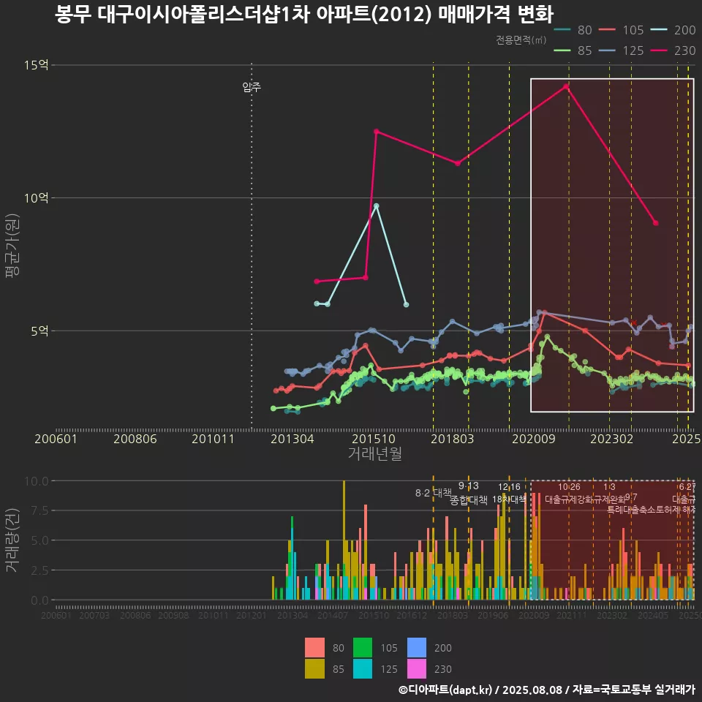The width and height of the screenshot is (702, 702).
Task: Click the 201407 volume chart x-axis label
Action: 333,616
